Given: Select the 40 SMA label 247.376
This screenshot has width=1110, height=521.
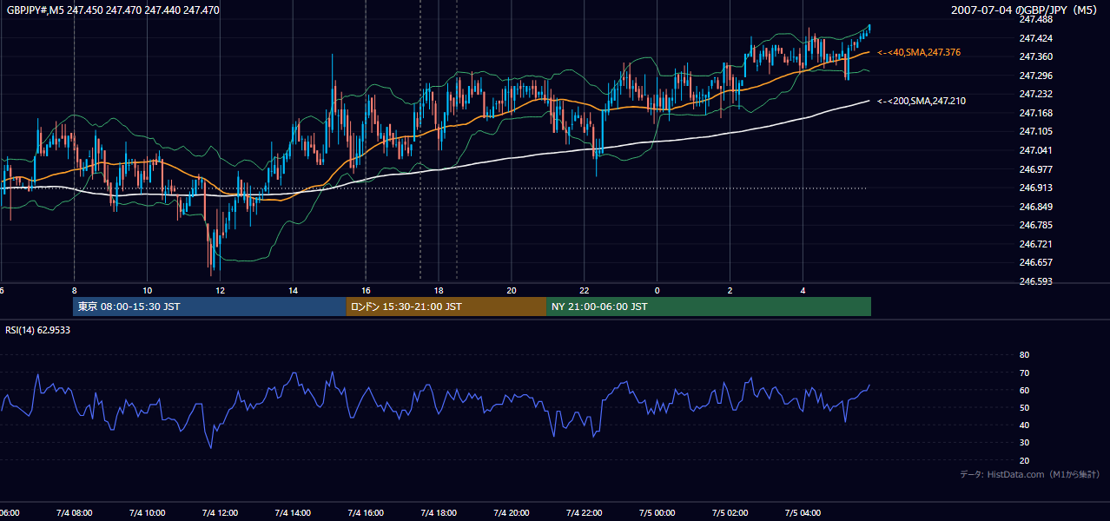Looking at the screenshot, I should (919, 52).
